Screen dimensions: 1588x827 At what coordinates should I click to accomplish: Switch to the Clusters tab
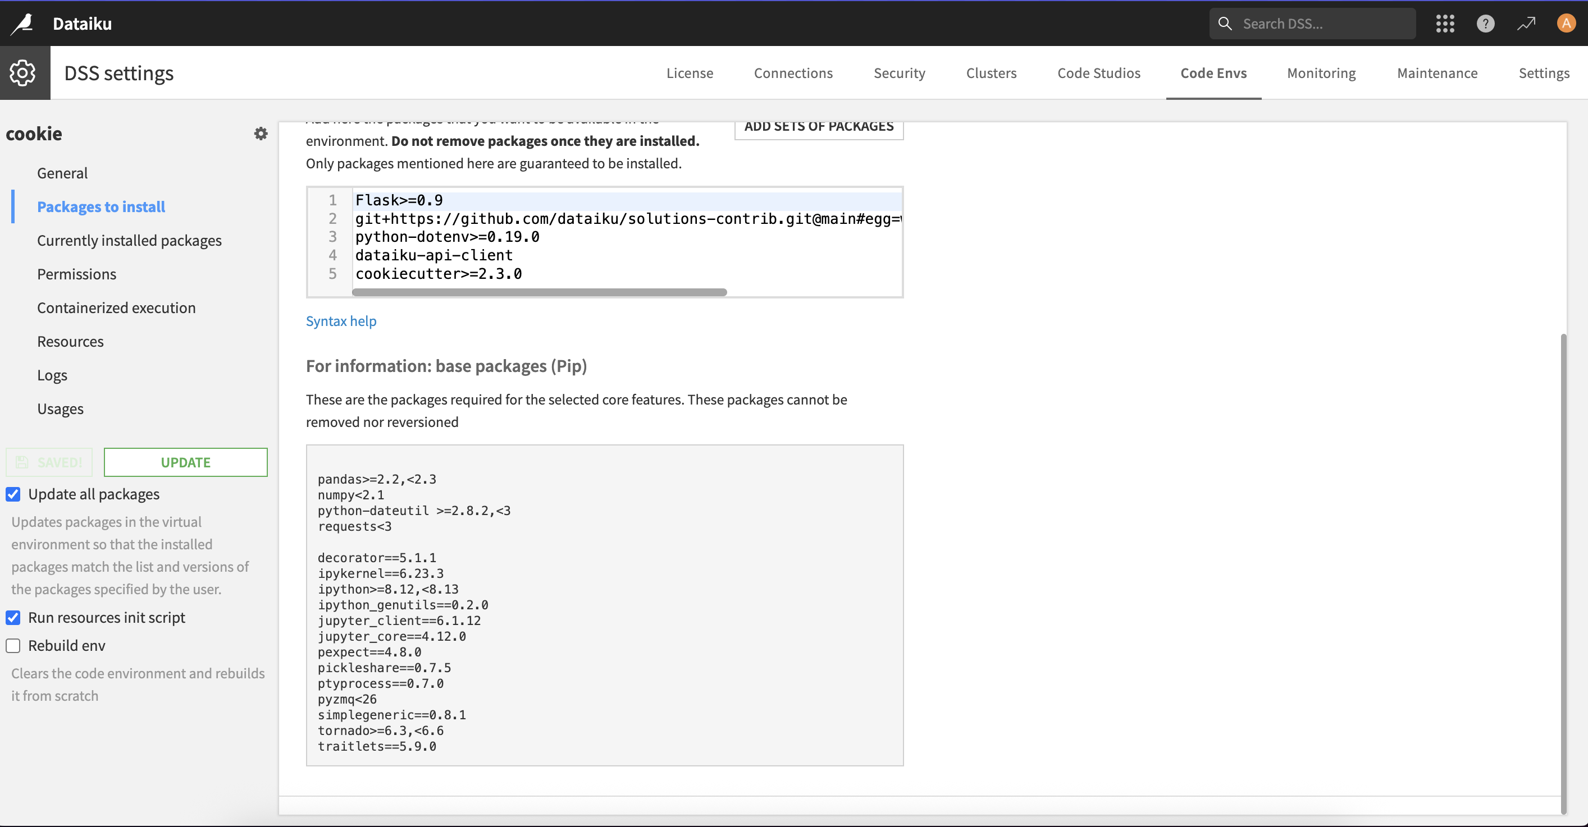pos(991,73)
